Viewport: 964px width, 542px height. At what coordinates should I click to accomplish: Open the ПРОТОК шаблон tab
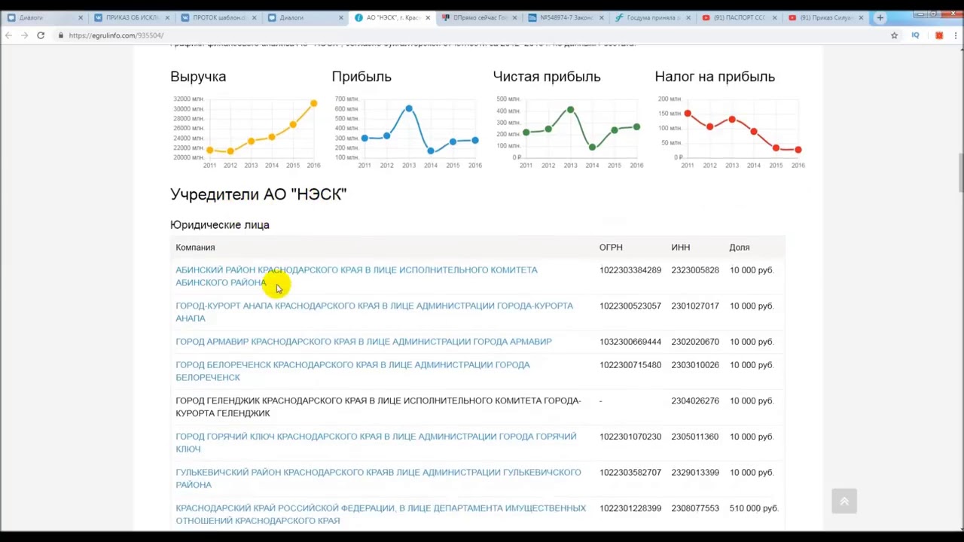(x=217, y=17)
